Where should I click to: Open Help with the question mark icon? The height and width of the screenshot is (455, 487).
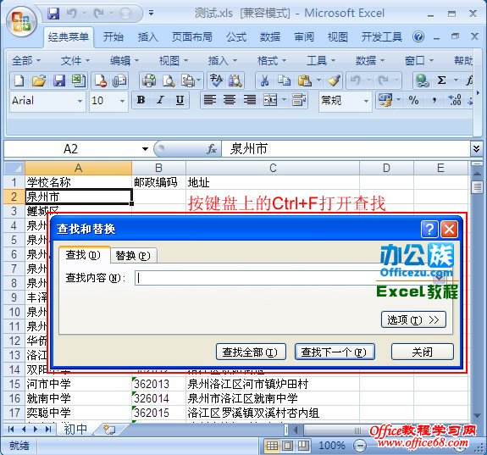418,37
